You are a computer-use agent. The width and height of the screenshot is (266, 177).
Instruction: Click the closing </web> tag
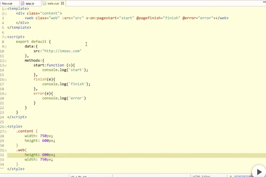tap(222, 18)
